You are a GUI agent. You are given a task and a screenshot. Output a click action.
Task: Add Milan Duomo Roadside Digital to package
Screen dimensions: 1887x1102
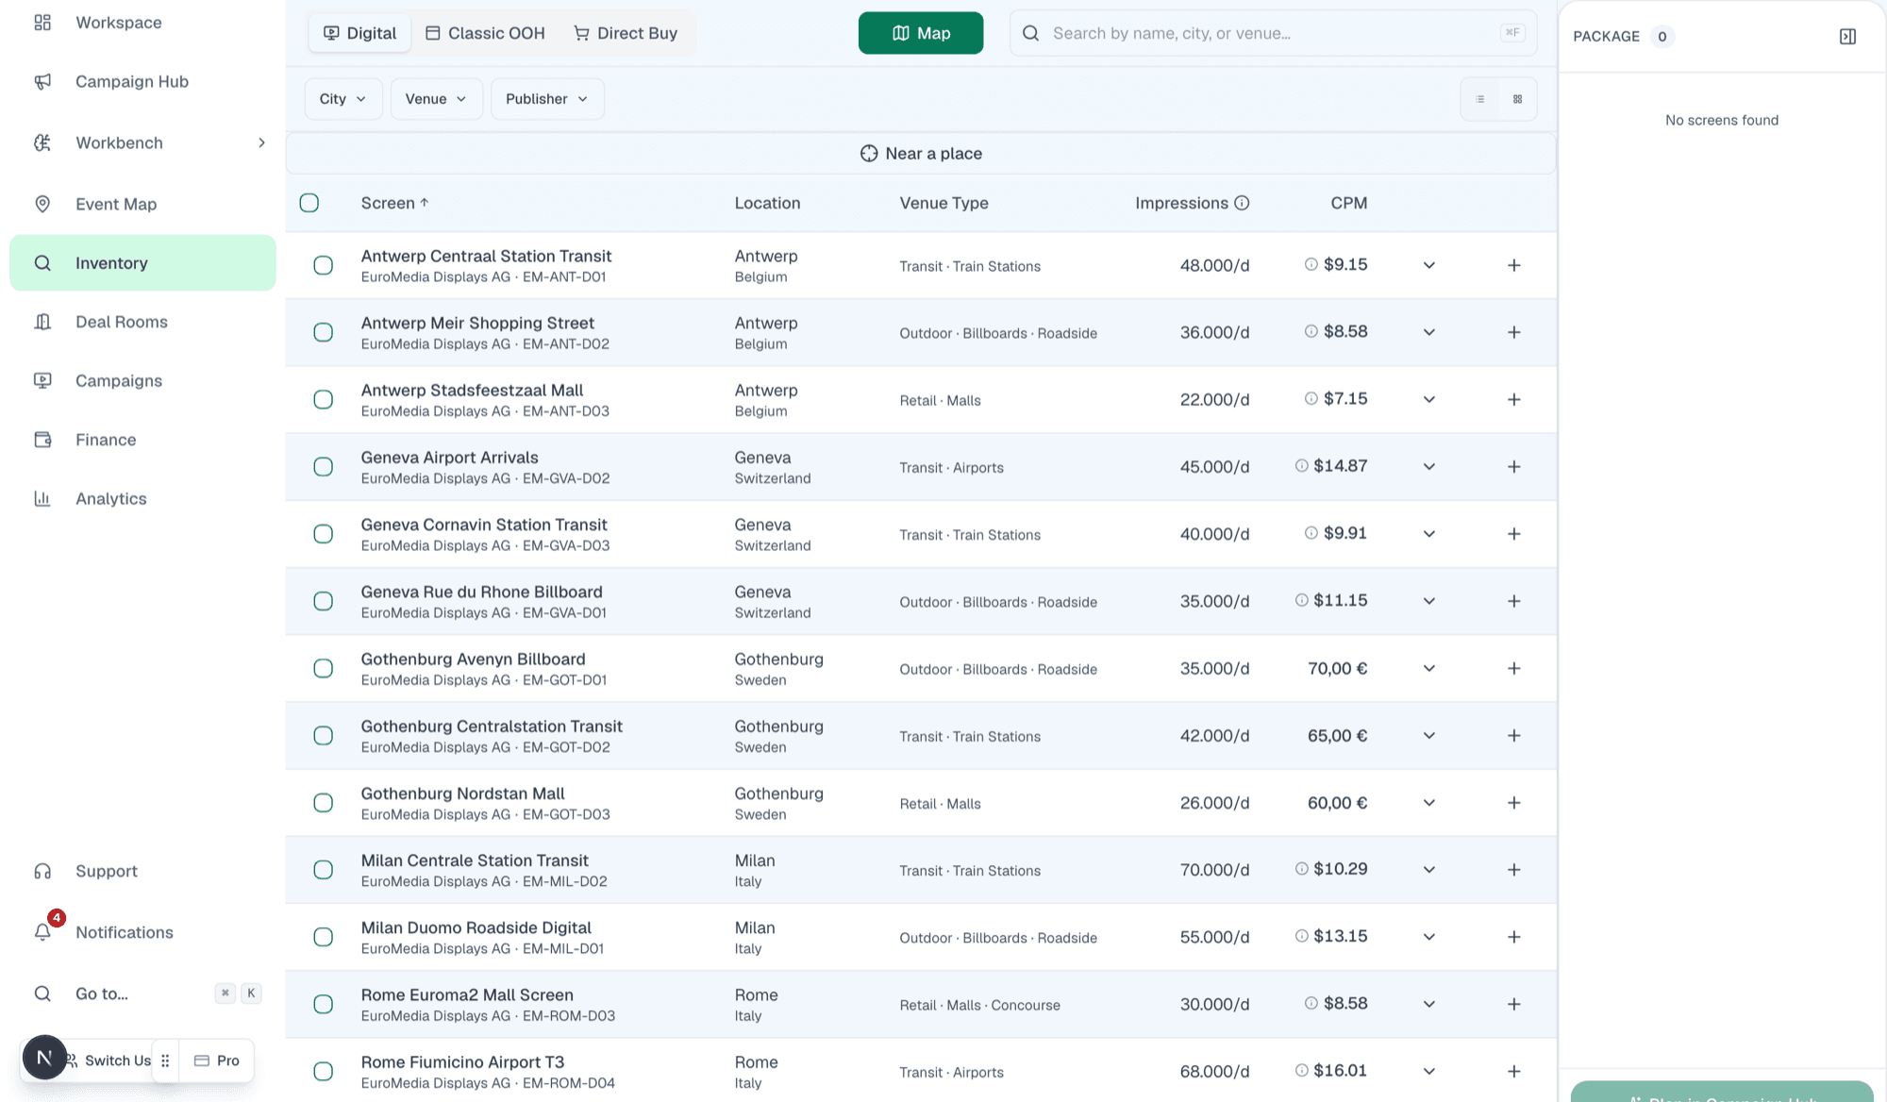coord(1514,937)
